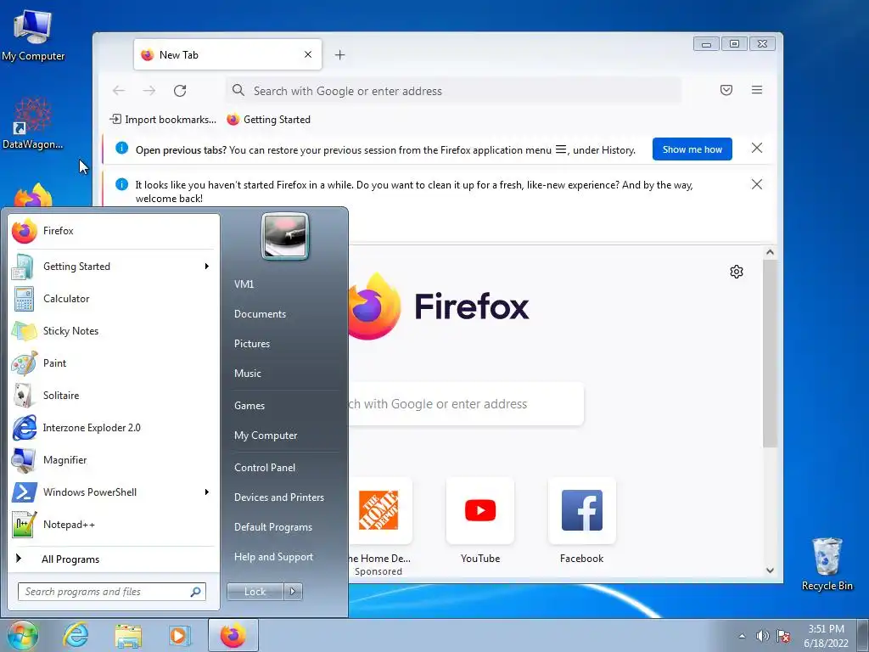Show hidden tray icons arrow
This screenshot has width=869, height=652.
742,636
